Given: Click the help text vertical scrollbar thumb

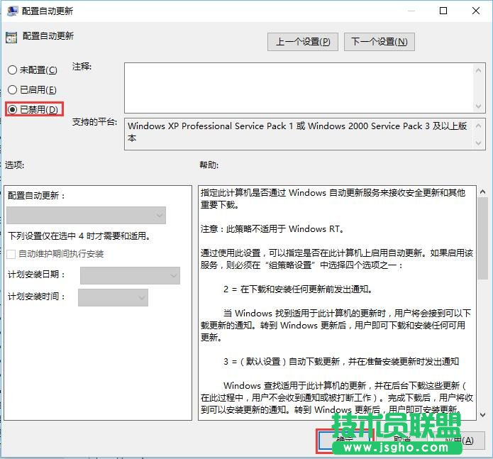Looking at the screenshot, I should [x=482, y=238].
